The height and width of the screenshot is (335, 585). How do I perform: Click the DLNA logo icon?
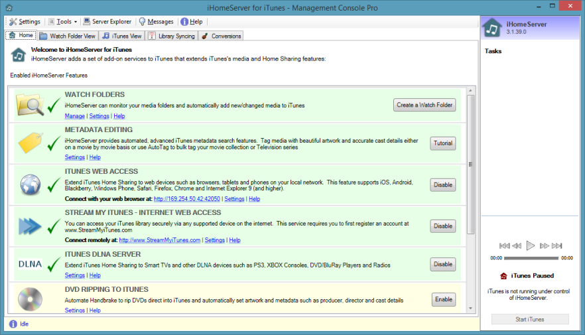[x=30, y=264]
